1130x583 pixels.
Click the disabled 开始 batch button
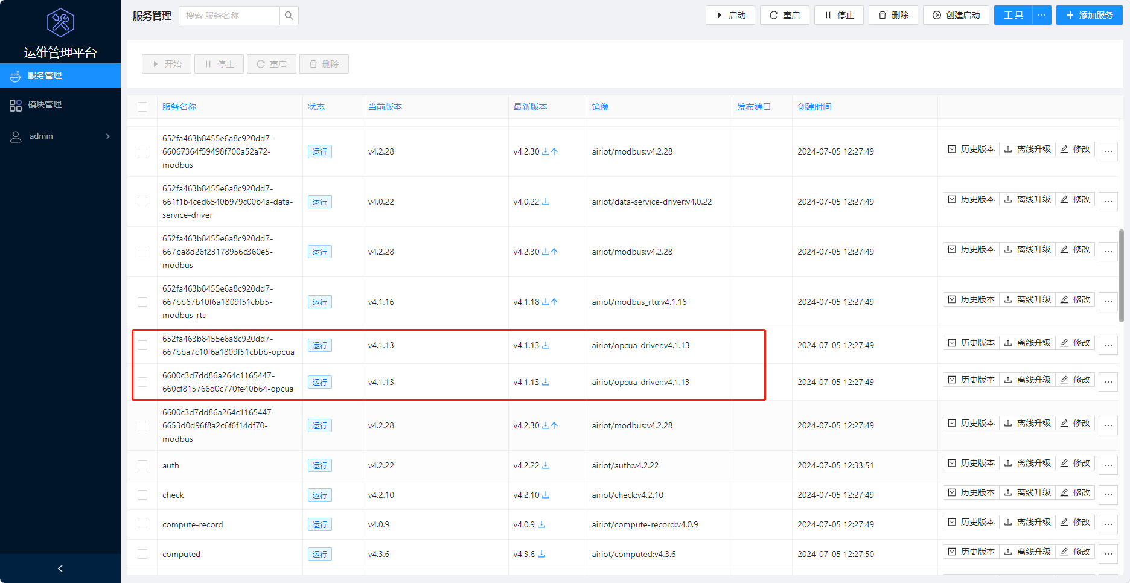pos(167,64)
